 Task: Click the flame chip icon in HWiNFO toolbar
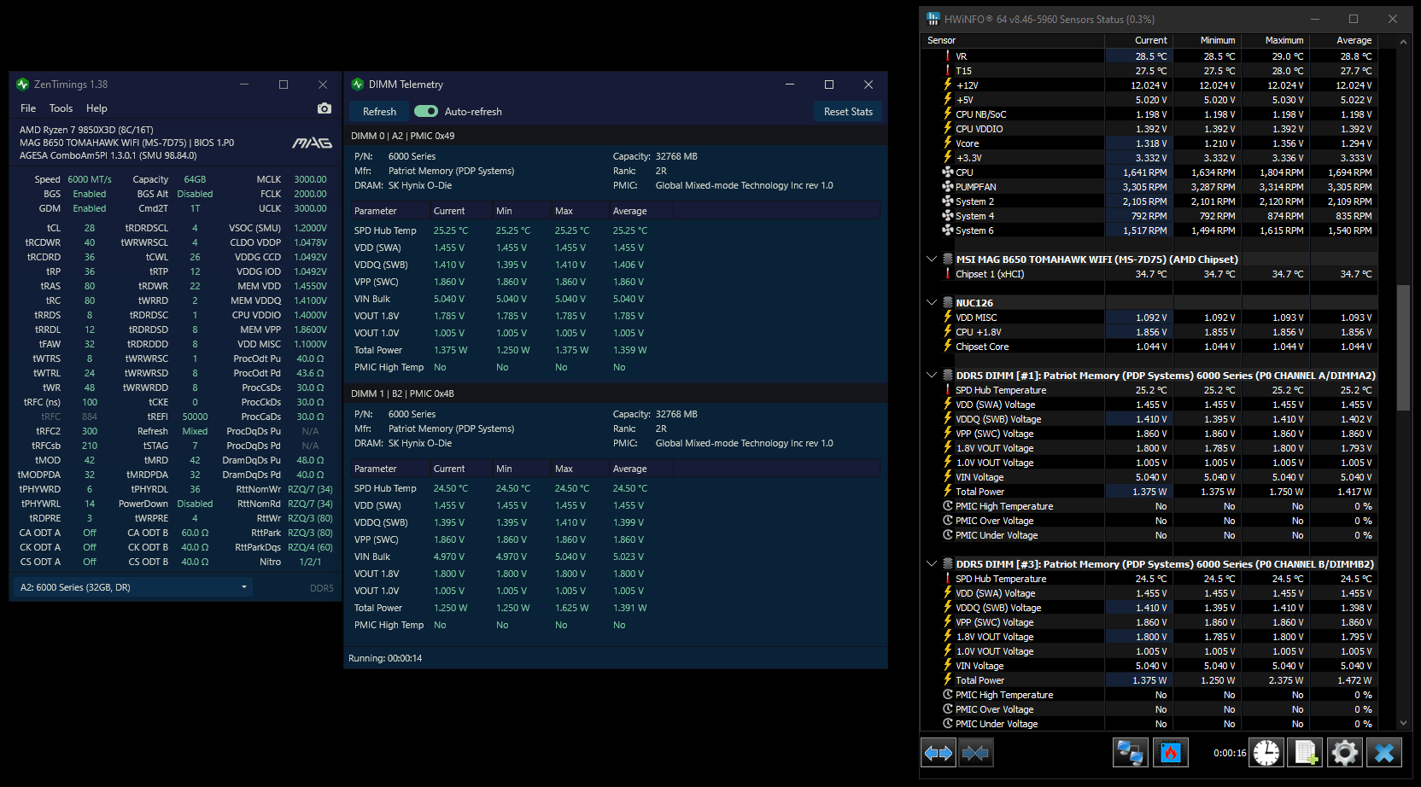tap(1171, 753)
